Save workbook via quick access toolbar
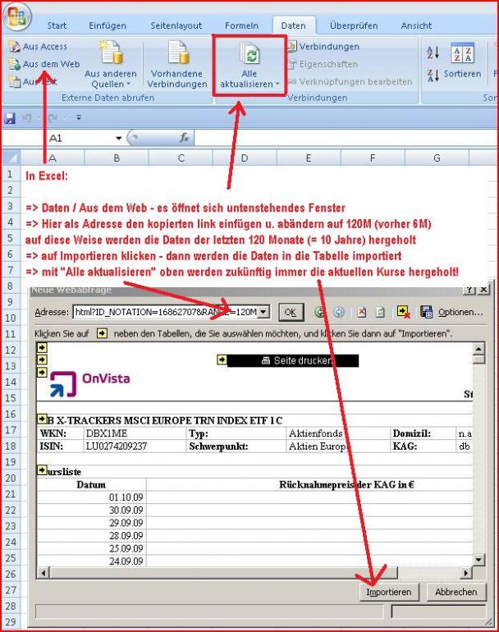The height and width of the screenshot is (632, 499). 10,118
